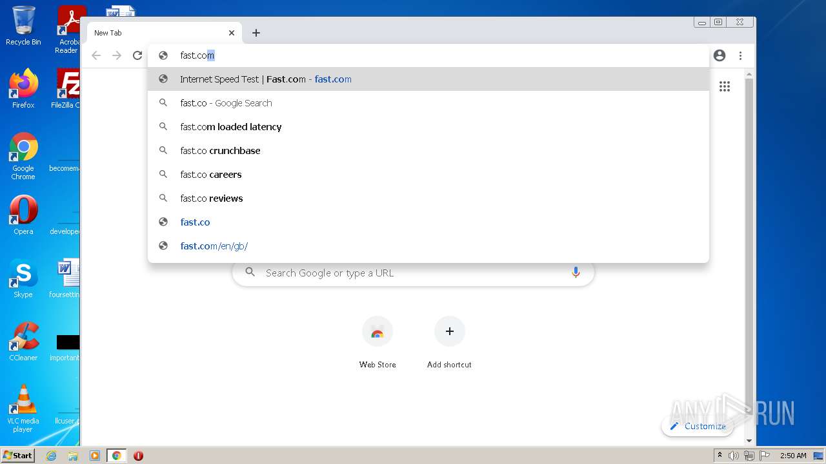
Task: Click the Chrome back arrow
Action: (96, 55)
